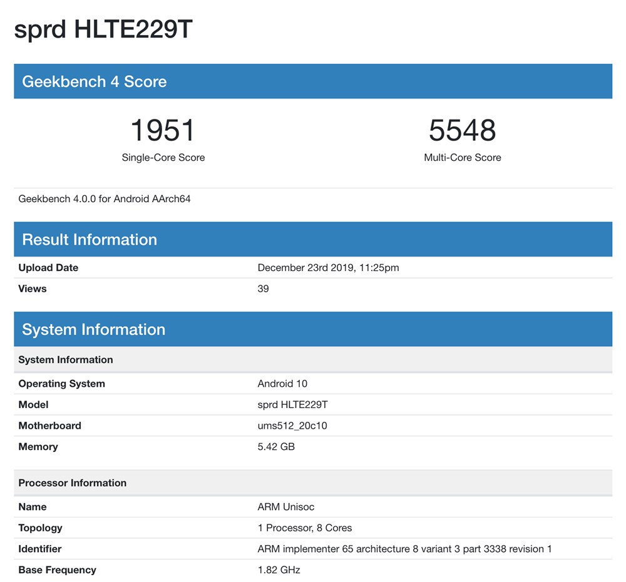Click the motherboard value ums512_20c10
Screen dimensions: 626x582
click(292, 426)
